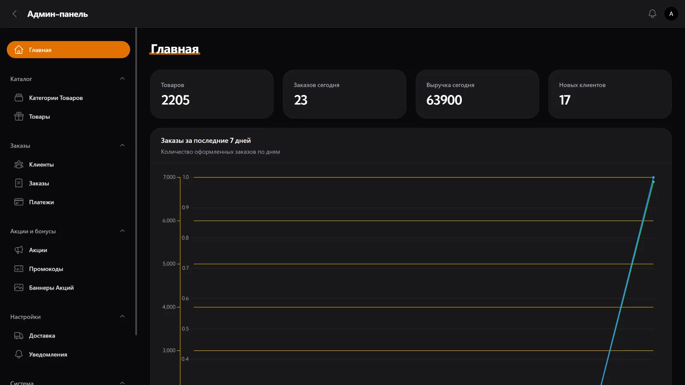Click the credit card icon beside Платежи
Screen dimensions: 685x385
pos(19,202)
